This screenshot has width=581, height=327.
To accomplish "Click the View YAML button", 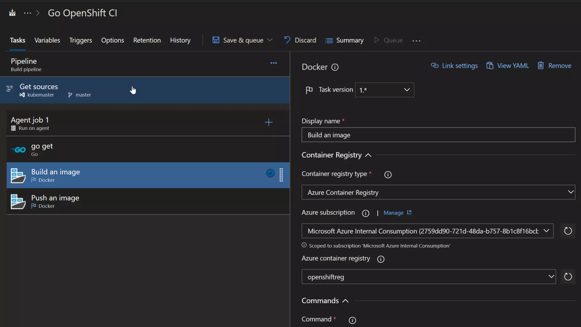I will 508,66.
